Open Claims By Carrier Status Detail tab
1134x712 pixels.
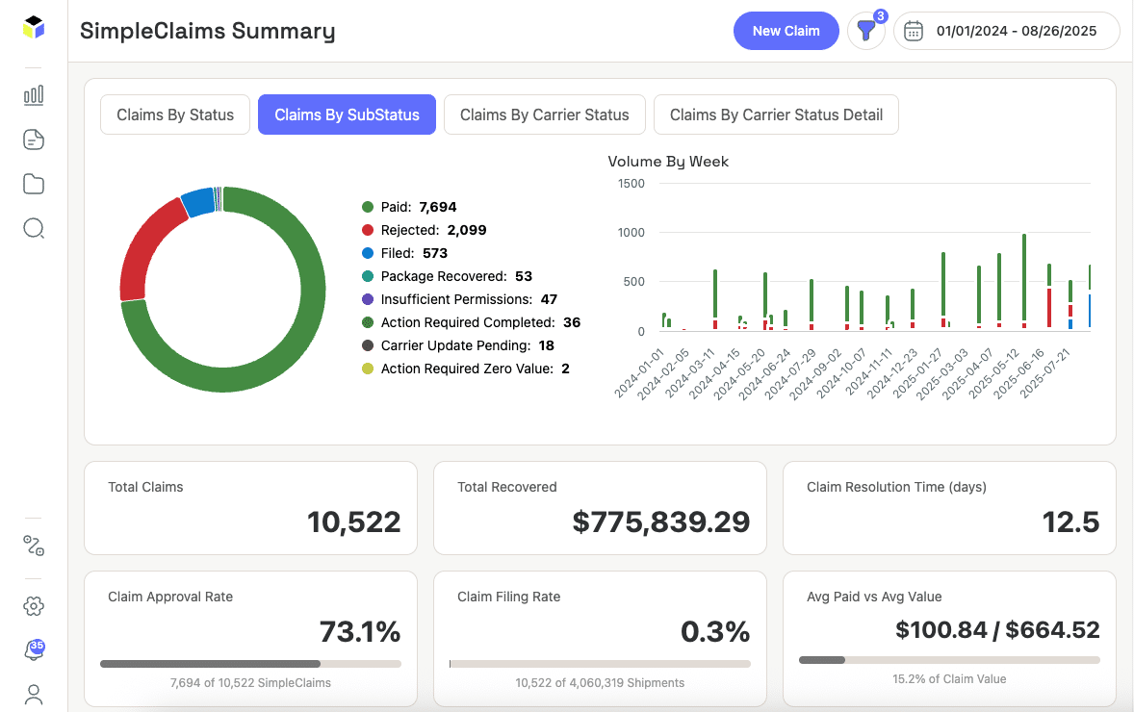point(776,114)
